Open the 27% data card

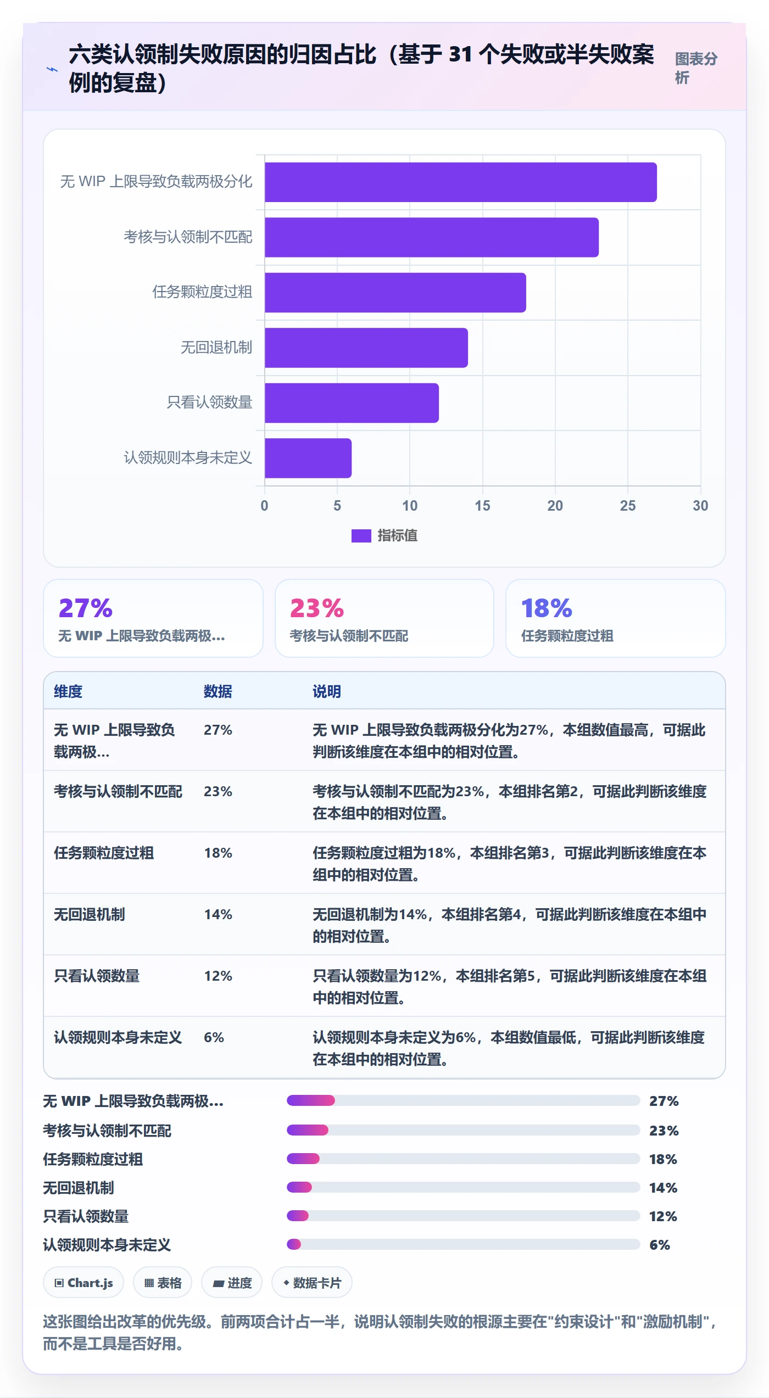click(153, 618)
